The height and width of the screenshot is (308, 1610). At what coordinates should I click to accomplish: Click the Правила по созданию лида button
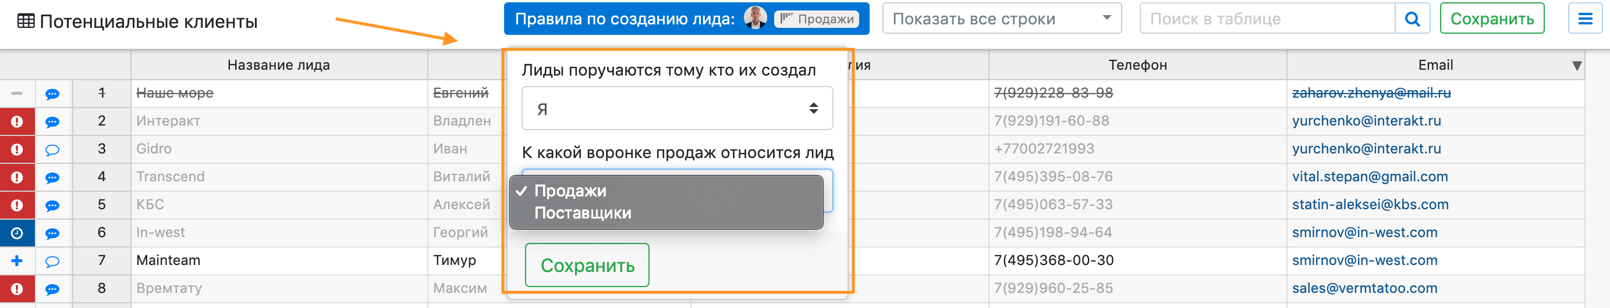pyautogui.click(x=686, y=19)
